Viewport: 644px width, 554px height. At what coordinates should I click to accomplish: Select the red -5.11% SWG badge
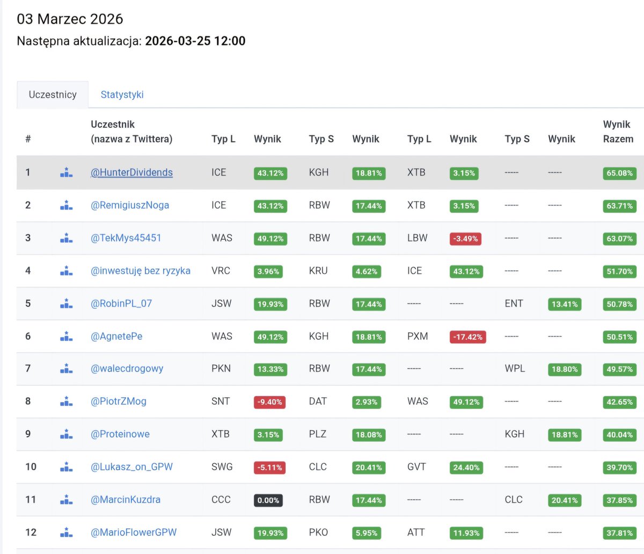(270, 467)
